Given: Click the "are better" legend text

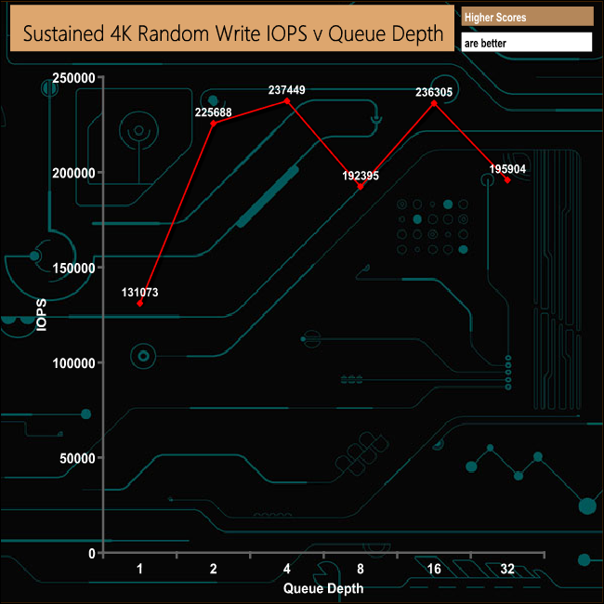Looking at the screenshot, I should coord(485,43).
